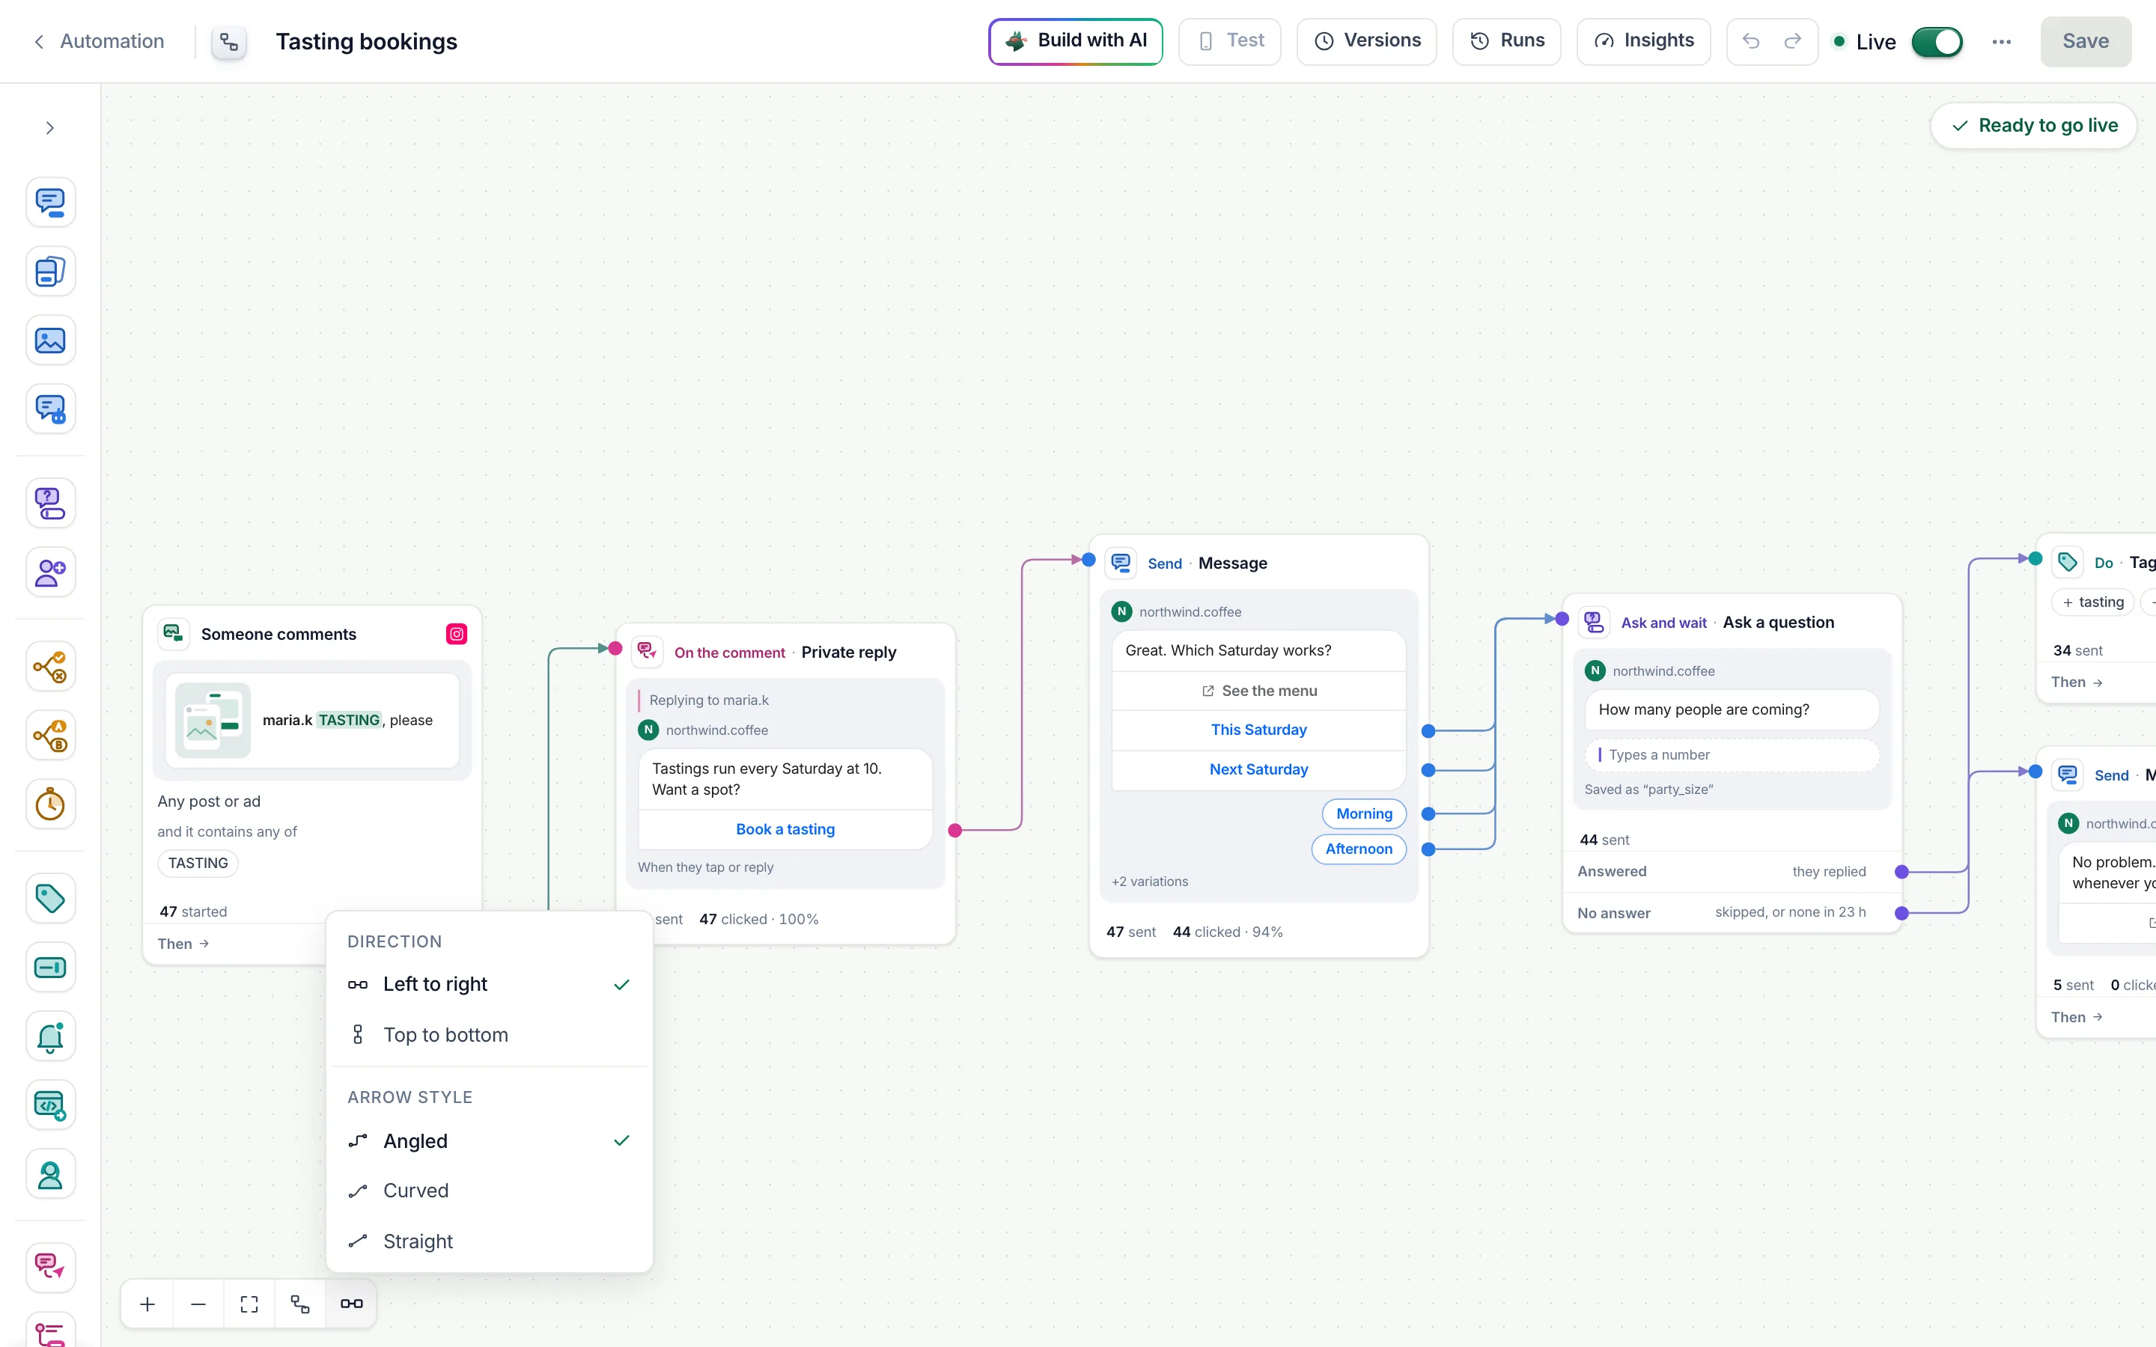Choose the Curved arrow style
Screen dimensions: 2156x1347
489,1191
